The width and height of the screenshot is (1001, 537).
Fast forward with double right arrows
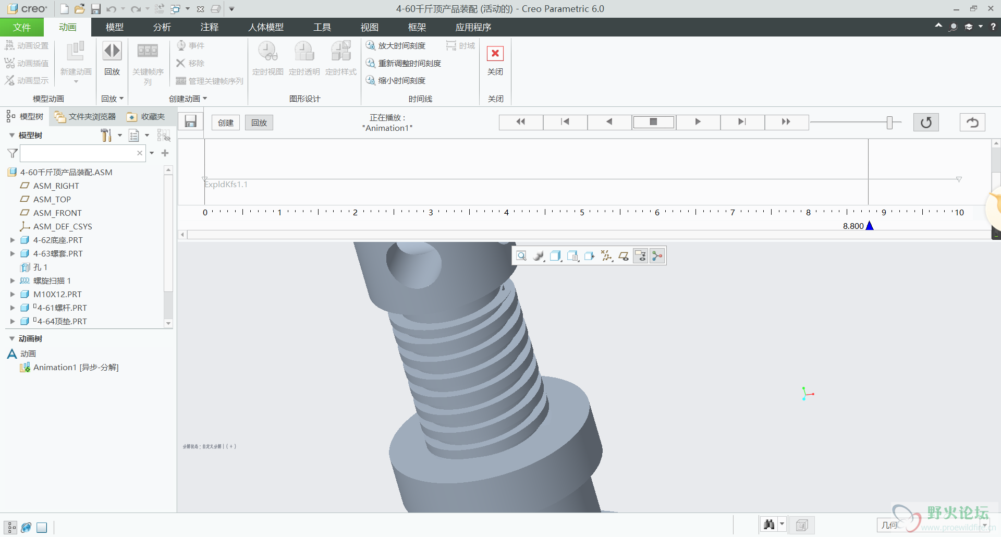(787, 122)
